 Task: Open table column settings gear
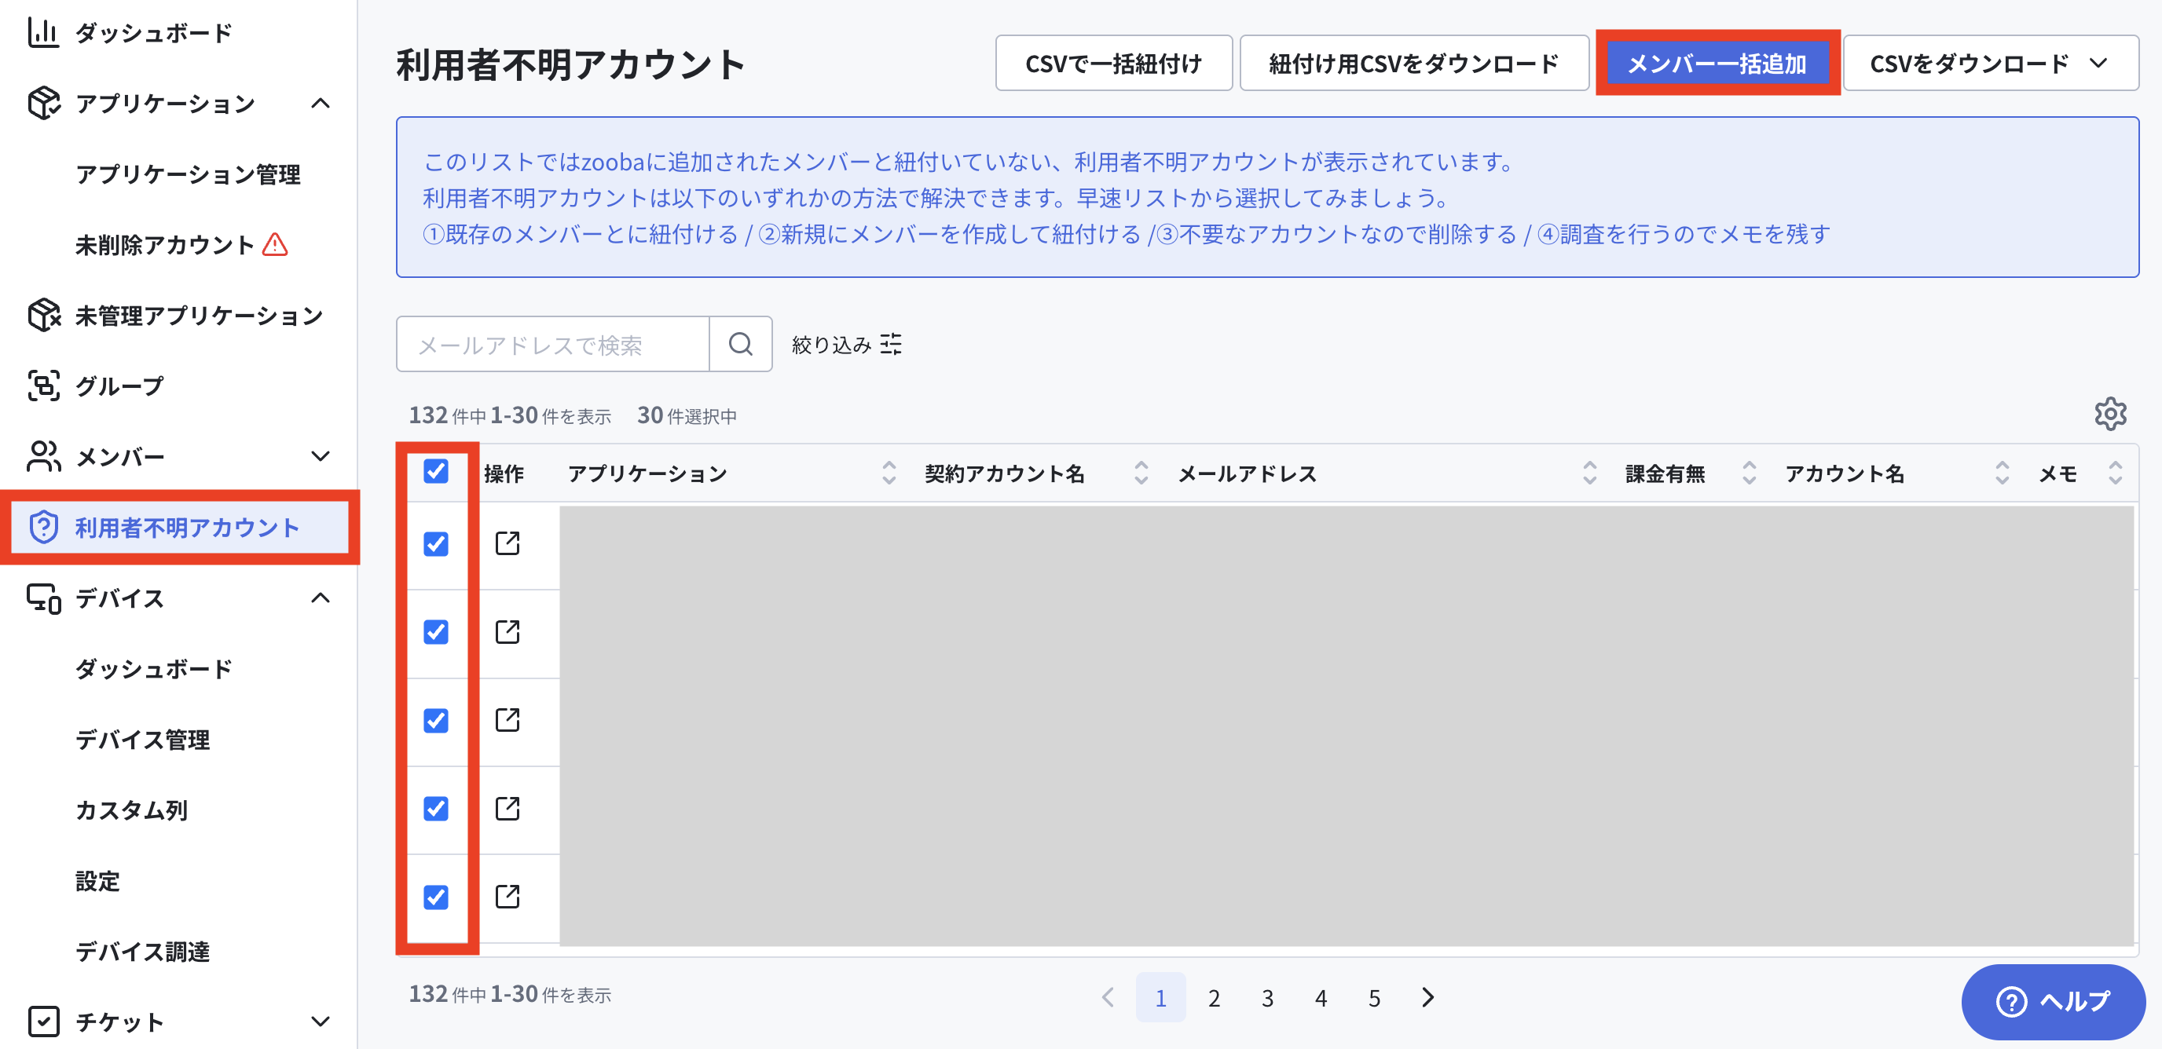tap(2110, 415)
